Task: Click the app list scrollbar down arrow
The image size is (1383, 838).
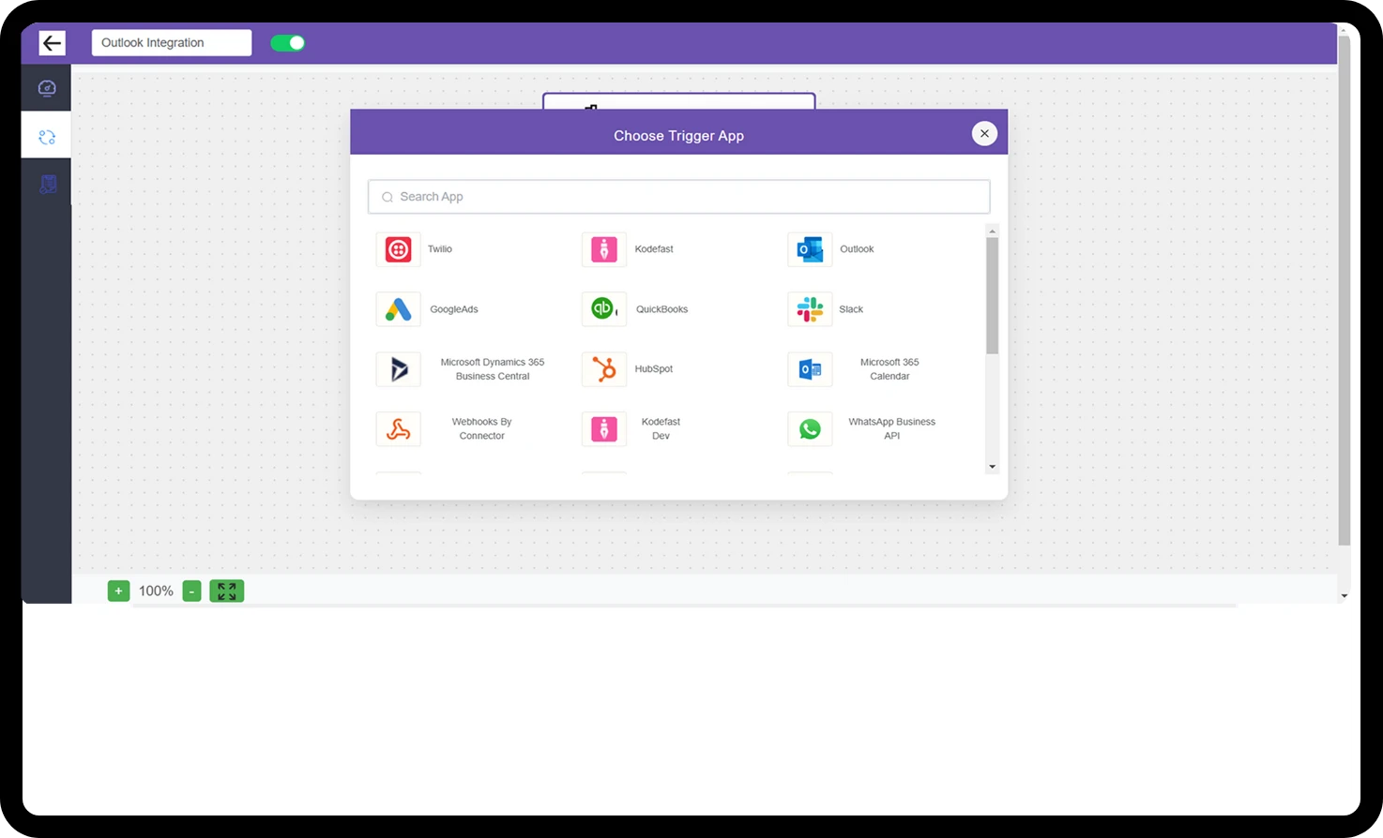Action: coord(993,467)
